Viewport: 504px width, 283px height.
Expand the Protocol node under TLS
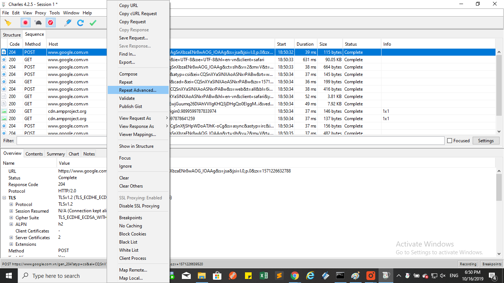pyautogui.click(x=11, y=205)
